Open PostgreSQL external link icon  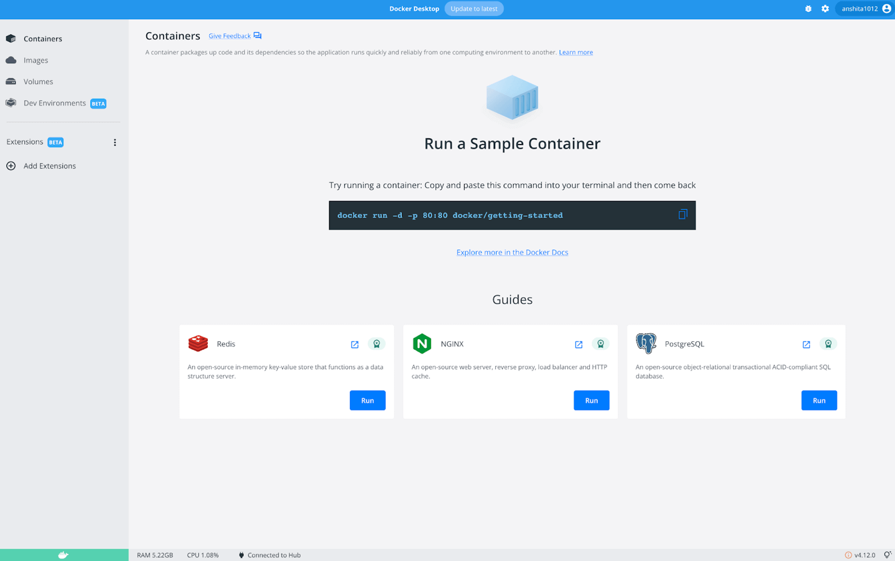click(x=806, y=344)
